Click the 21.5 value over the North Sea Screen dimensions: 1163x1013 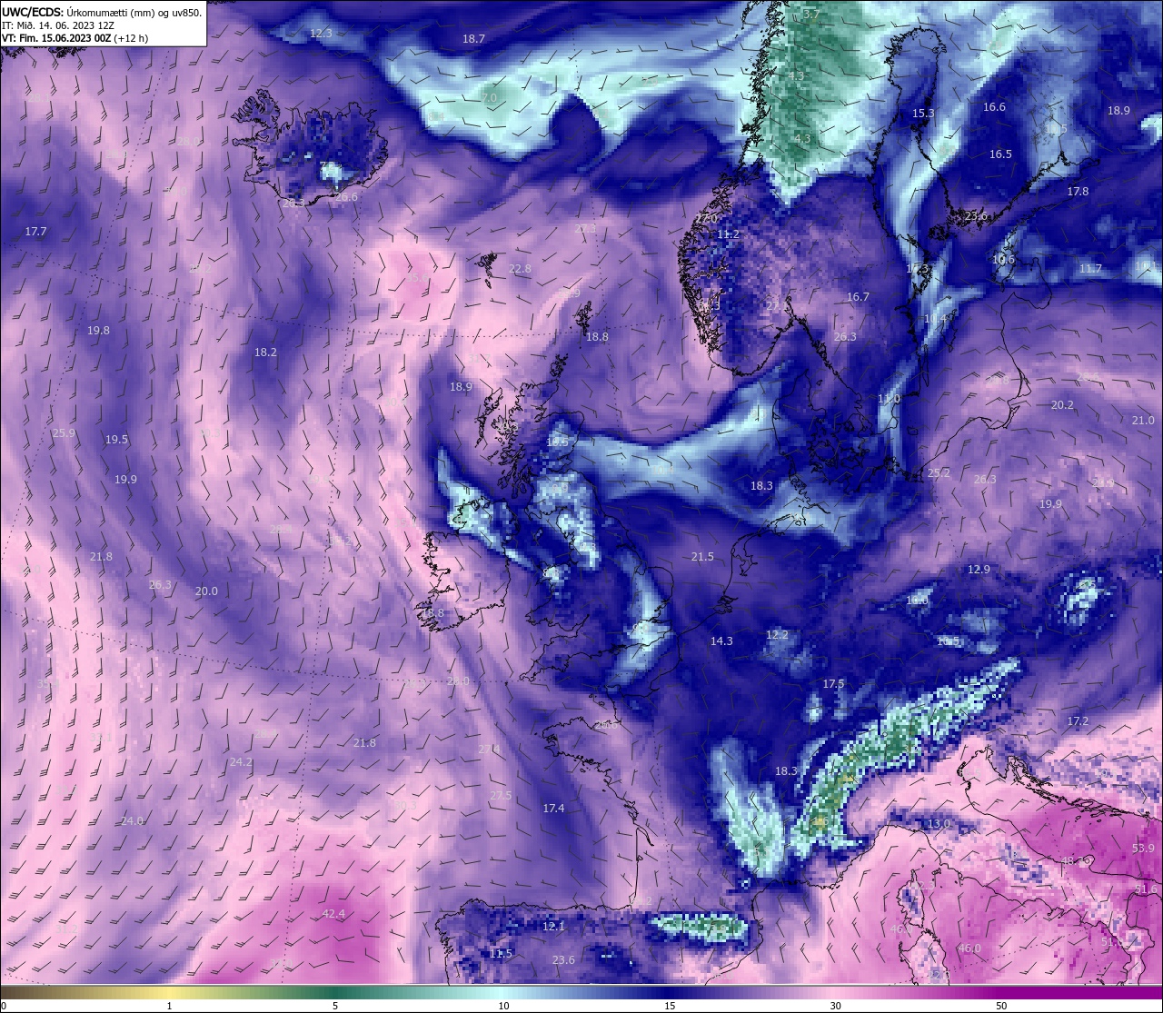(702, 557)
